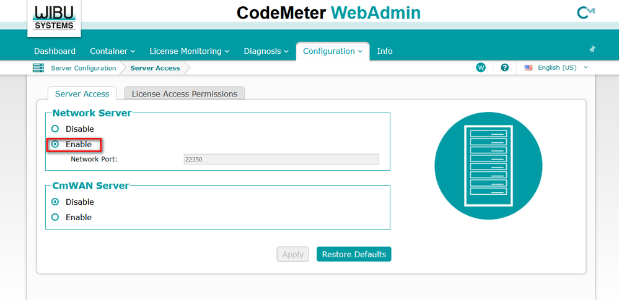Click the large server rack illustration
The width and height of the screenshot is (619, 300).
click(x=488, y=166)
